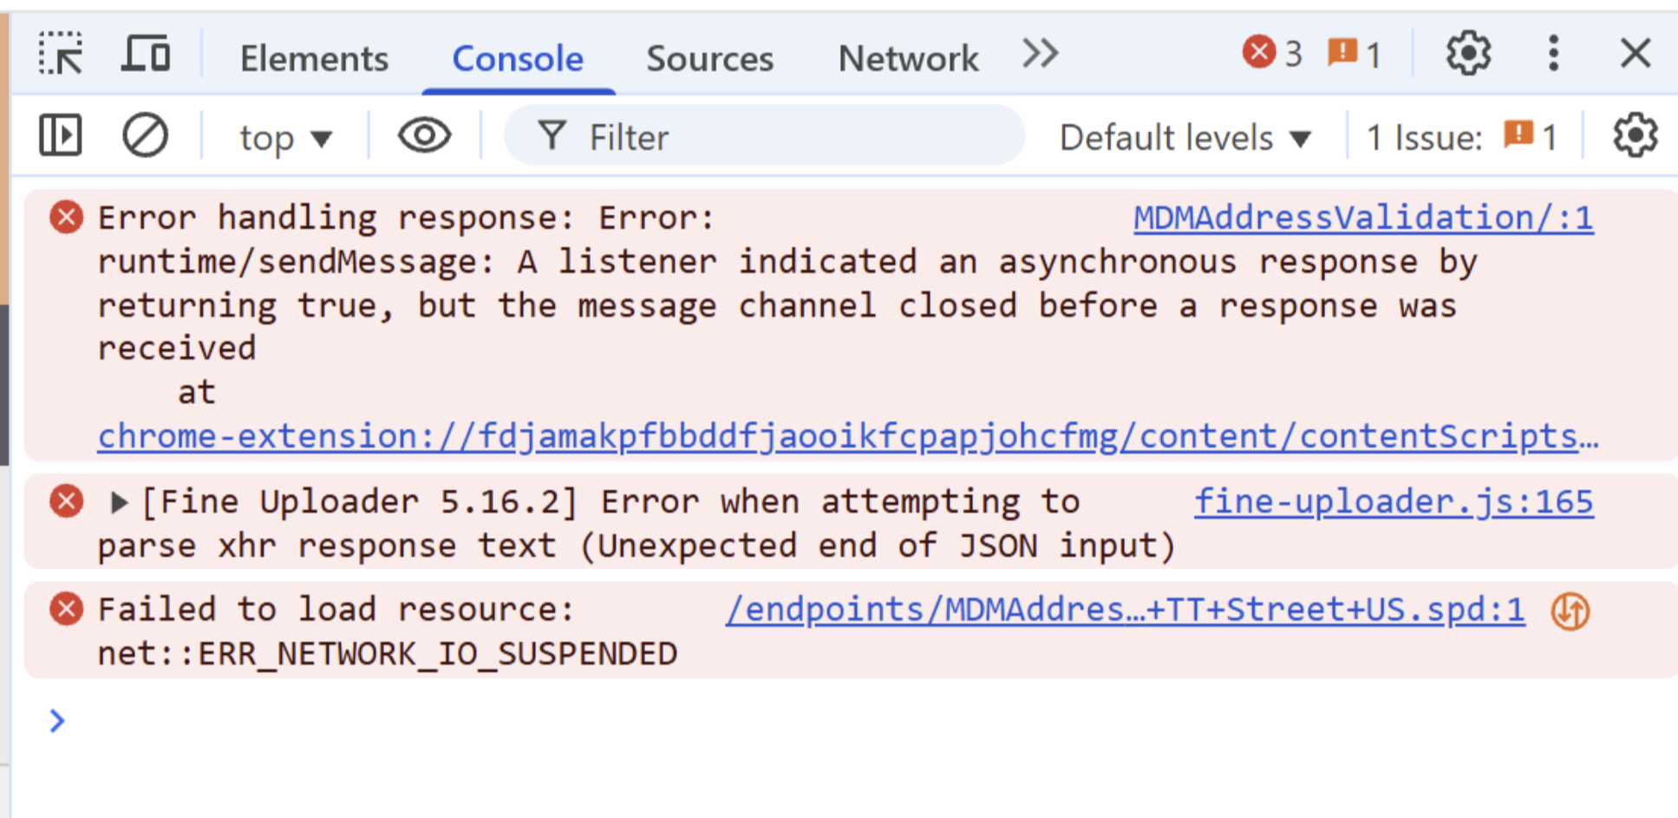Click the clear console icon

[145, 136]
